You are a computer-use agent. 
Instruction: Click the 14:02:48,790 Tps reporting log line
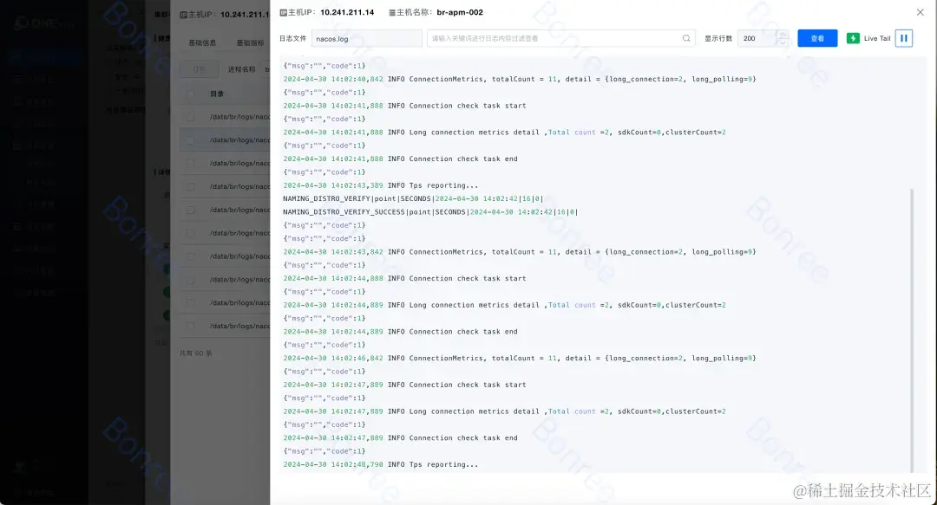coord(381,464)
